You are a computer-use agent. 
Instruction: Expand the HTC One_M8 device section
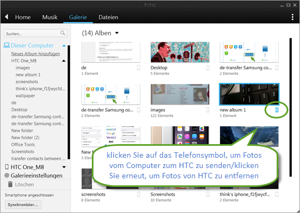coord(64,167)
